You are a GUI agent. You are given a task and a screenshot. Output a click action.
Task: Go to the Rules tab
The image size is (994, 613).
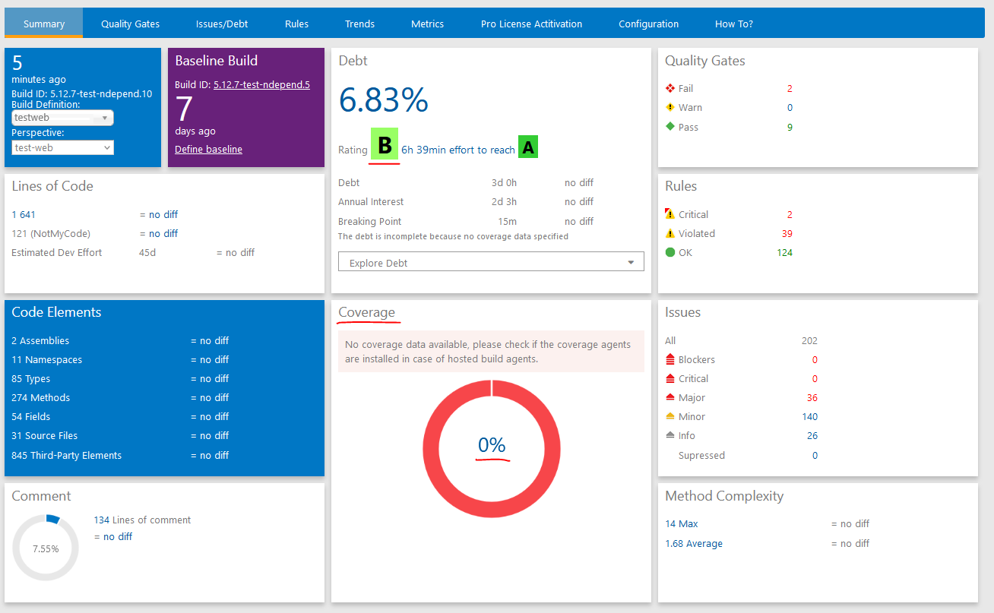pos(296,24)
